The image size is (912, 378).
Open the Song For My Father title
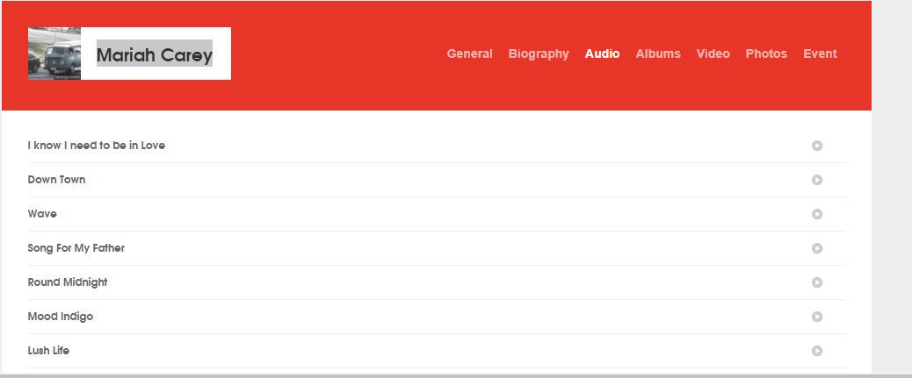[x=76, y=248]
